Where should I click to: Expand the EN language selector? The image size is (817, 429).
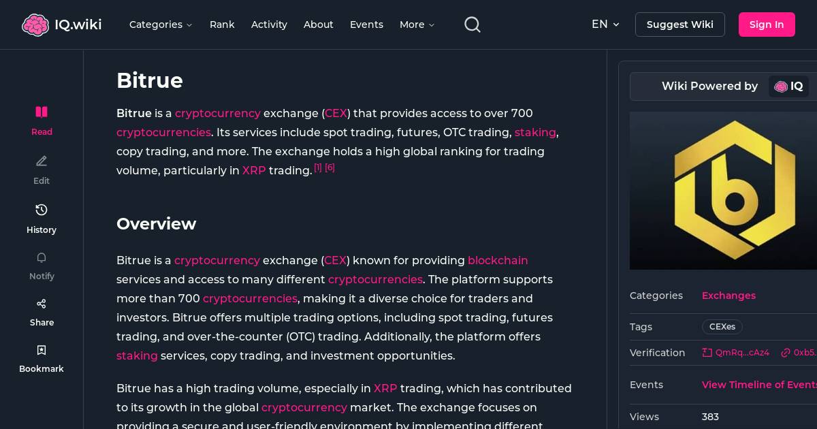(605, 25)
